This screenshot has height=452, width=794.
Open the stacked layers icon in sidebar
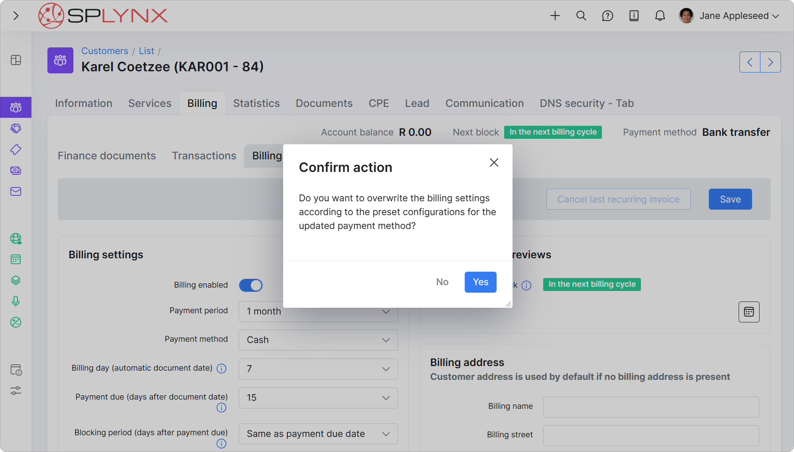pyautogui.click(x=16, y=281)
